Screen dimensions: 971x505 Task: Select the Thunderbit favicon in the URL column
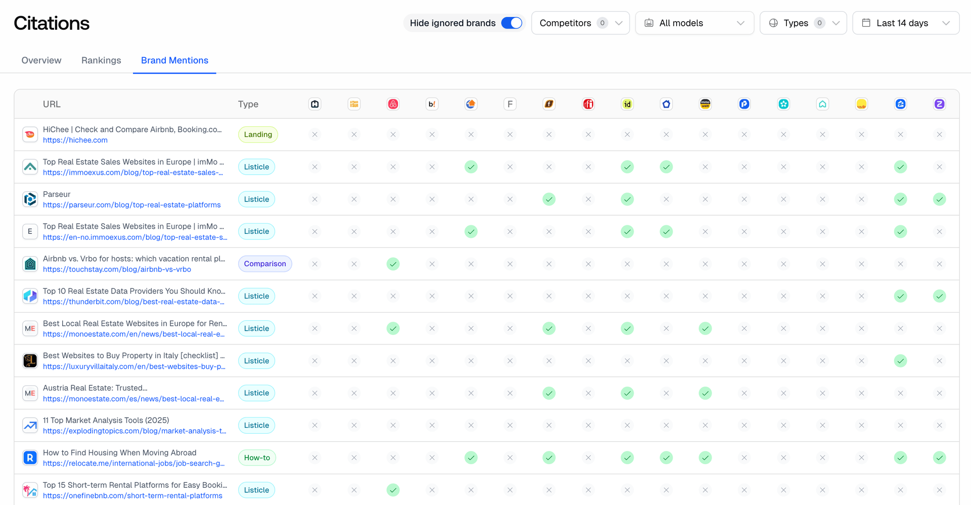[30, 296]
